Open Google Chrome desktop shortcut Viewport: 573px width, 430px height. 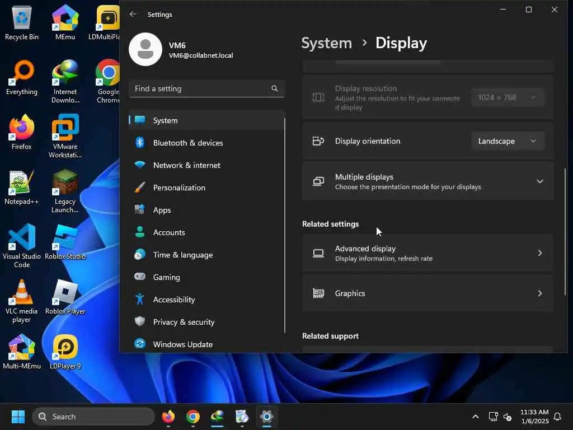108,81
